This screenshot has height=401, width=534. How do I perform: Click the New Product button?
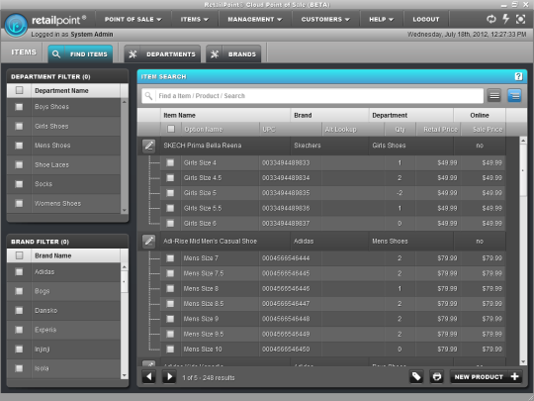click(x=487, y=377)
